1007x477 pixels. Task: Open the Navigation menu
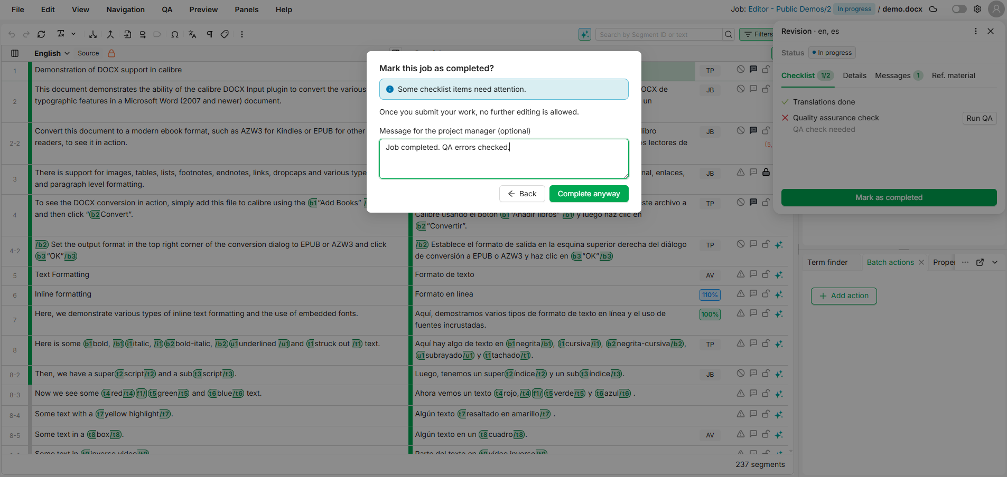[125, 9]
